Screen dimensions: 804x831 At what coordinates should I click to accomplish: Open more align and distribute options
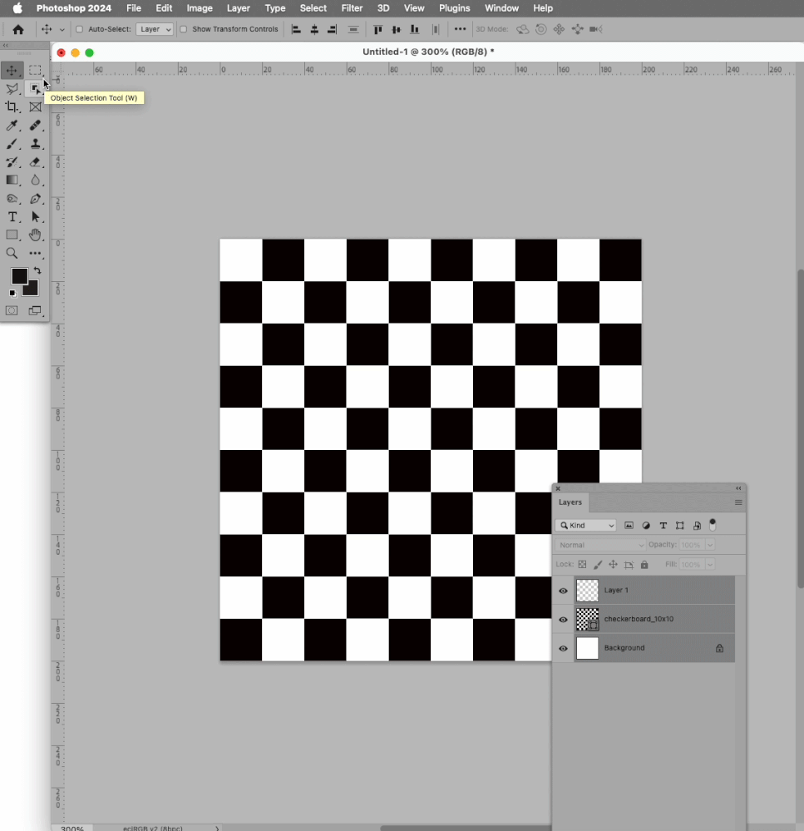click(461, 29)
